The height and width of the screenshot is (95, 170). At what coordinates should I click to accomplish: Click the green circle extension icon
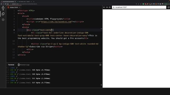[143, 4]
